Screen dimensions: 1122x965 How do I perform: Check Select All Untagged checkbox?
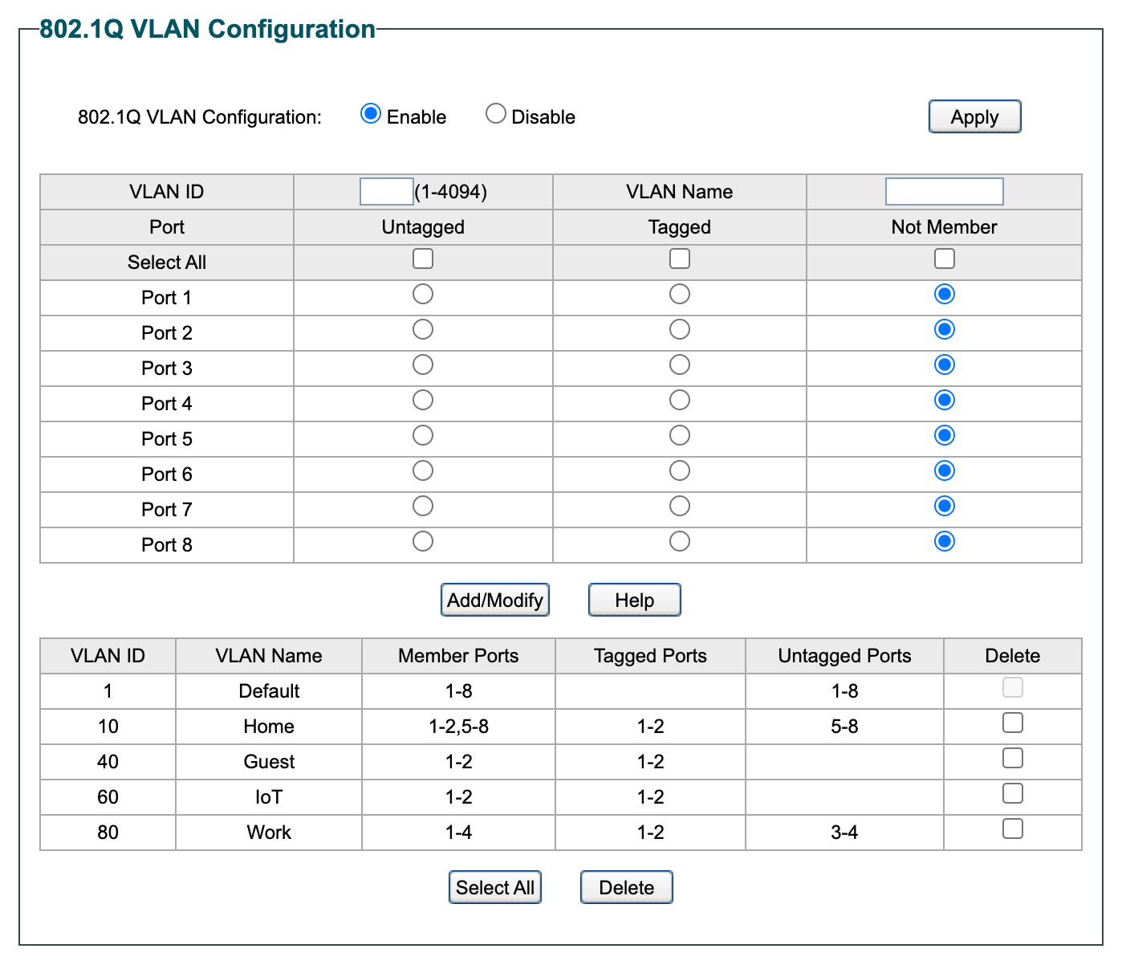click(x=423, y=259)
